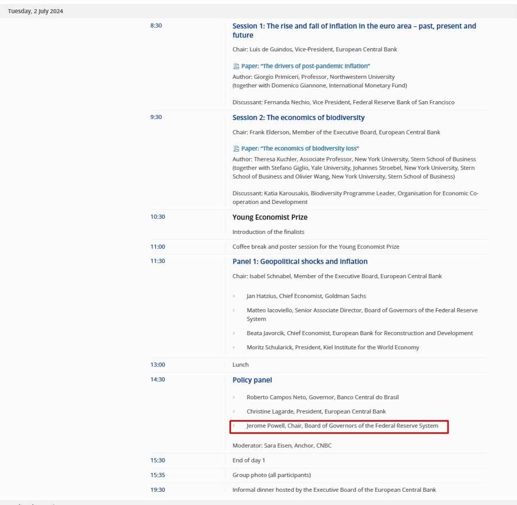The width and height of the screenshot is (517, 505).
Task: Select the 11:00 time entry
Action: [157, 246]
